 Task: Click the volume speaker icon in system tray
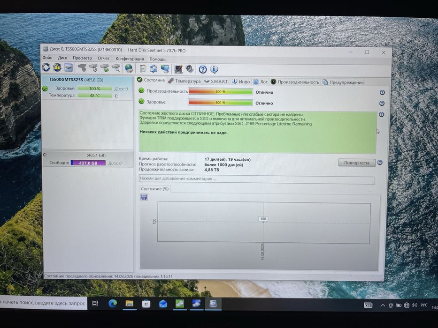point(415,305)
